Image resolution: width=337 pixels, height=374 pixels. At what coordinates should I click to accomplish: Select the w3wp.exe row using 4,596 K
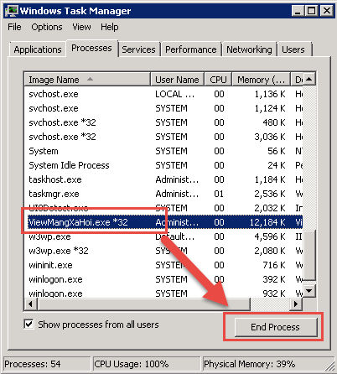coord(163,236)
